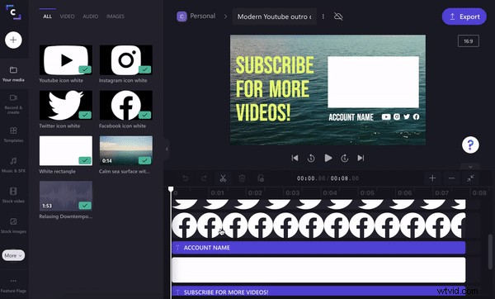Click green checkmark on White rectangle thumbnail

[x=85, y=160]
